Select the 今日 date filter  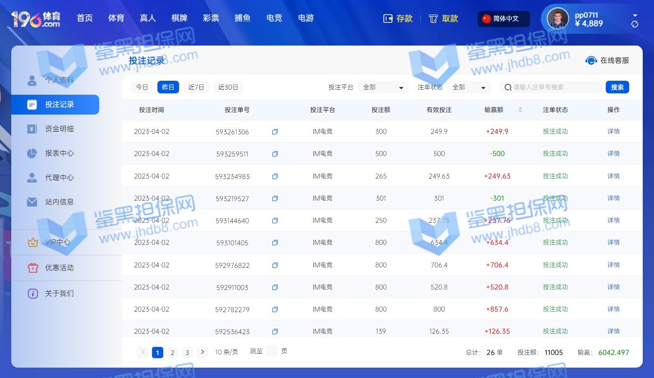(142, 87)
